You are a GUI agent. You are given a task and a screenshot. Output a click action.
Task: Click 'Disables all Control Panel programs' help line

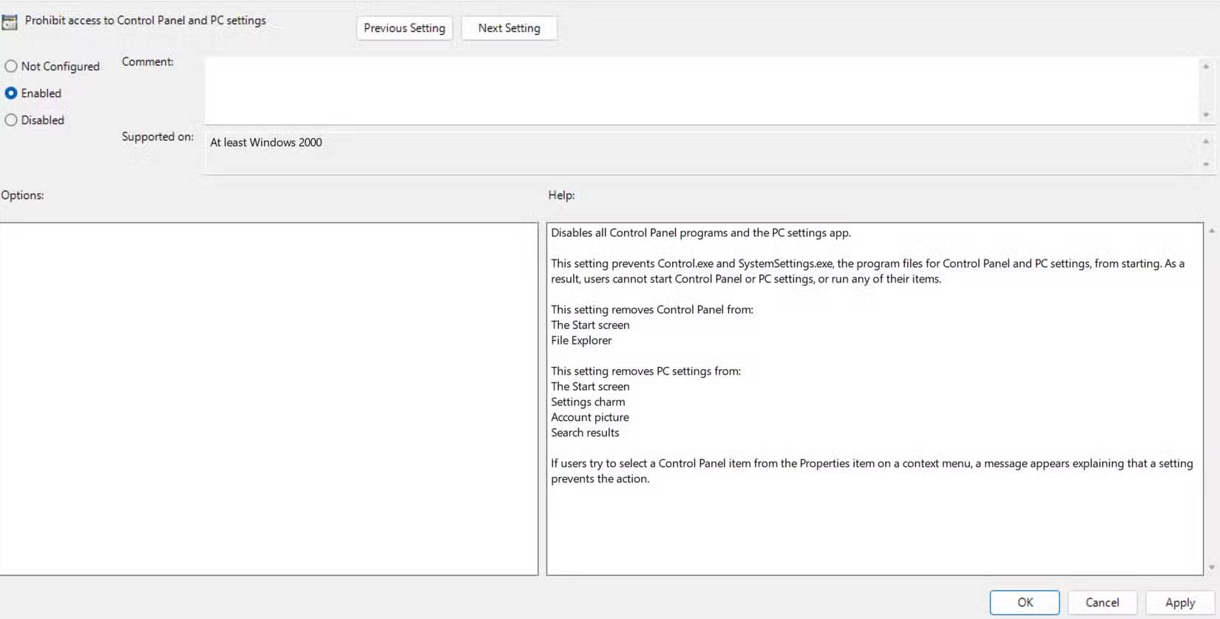[701, 233]
